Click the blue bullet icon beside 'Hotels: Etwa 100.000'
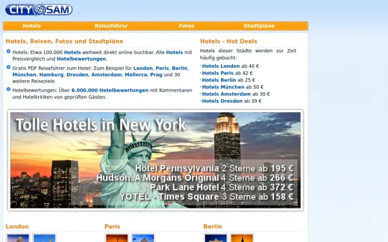The image size is (388, 242). 8,52
